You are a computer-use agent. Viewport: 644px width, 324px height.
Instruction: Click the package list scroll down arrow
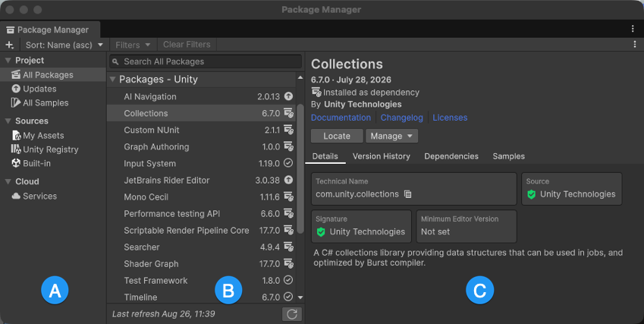300,297
